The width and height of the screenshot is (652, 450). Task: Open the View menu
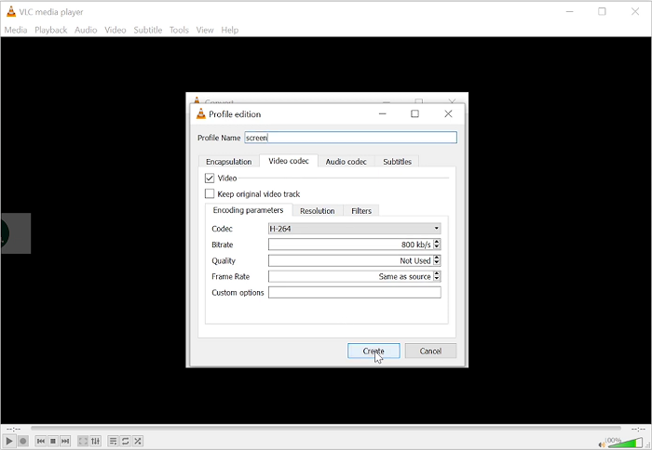(x=205, y=30)
